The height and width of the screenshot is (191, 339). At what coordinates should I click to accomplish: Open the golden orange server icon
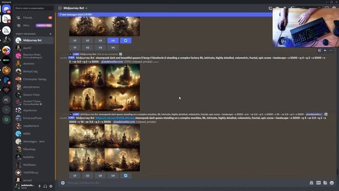(6, 70)
